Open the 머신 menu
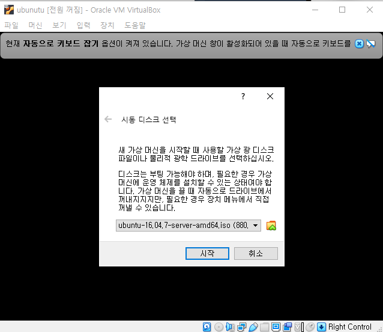This screenshot has width=383, height=332. click(x=35, y=25)
